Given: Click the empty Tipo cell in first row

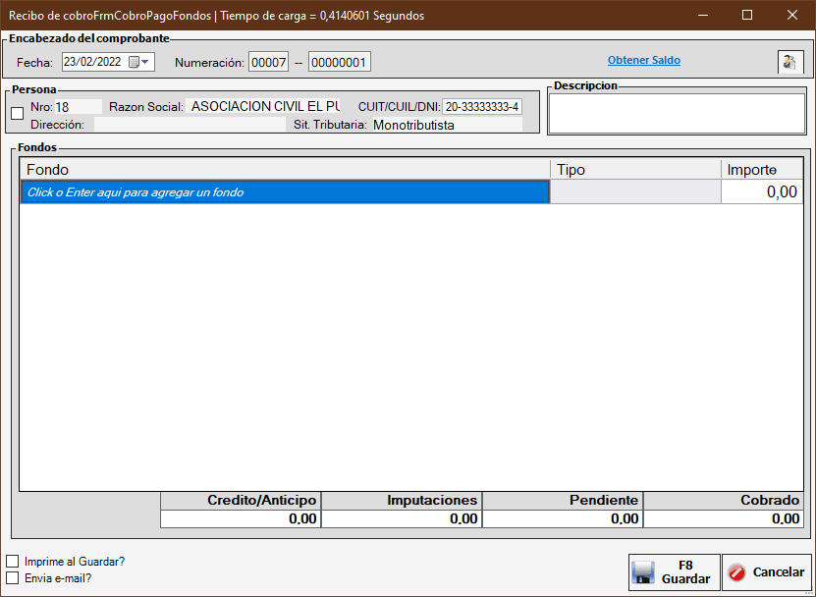Looking at the screenshot, I should click(634, 192).
